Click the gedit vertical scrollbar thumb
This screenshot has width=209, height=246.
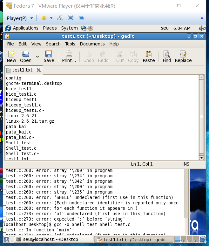[x=201, y=116]
